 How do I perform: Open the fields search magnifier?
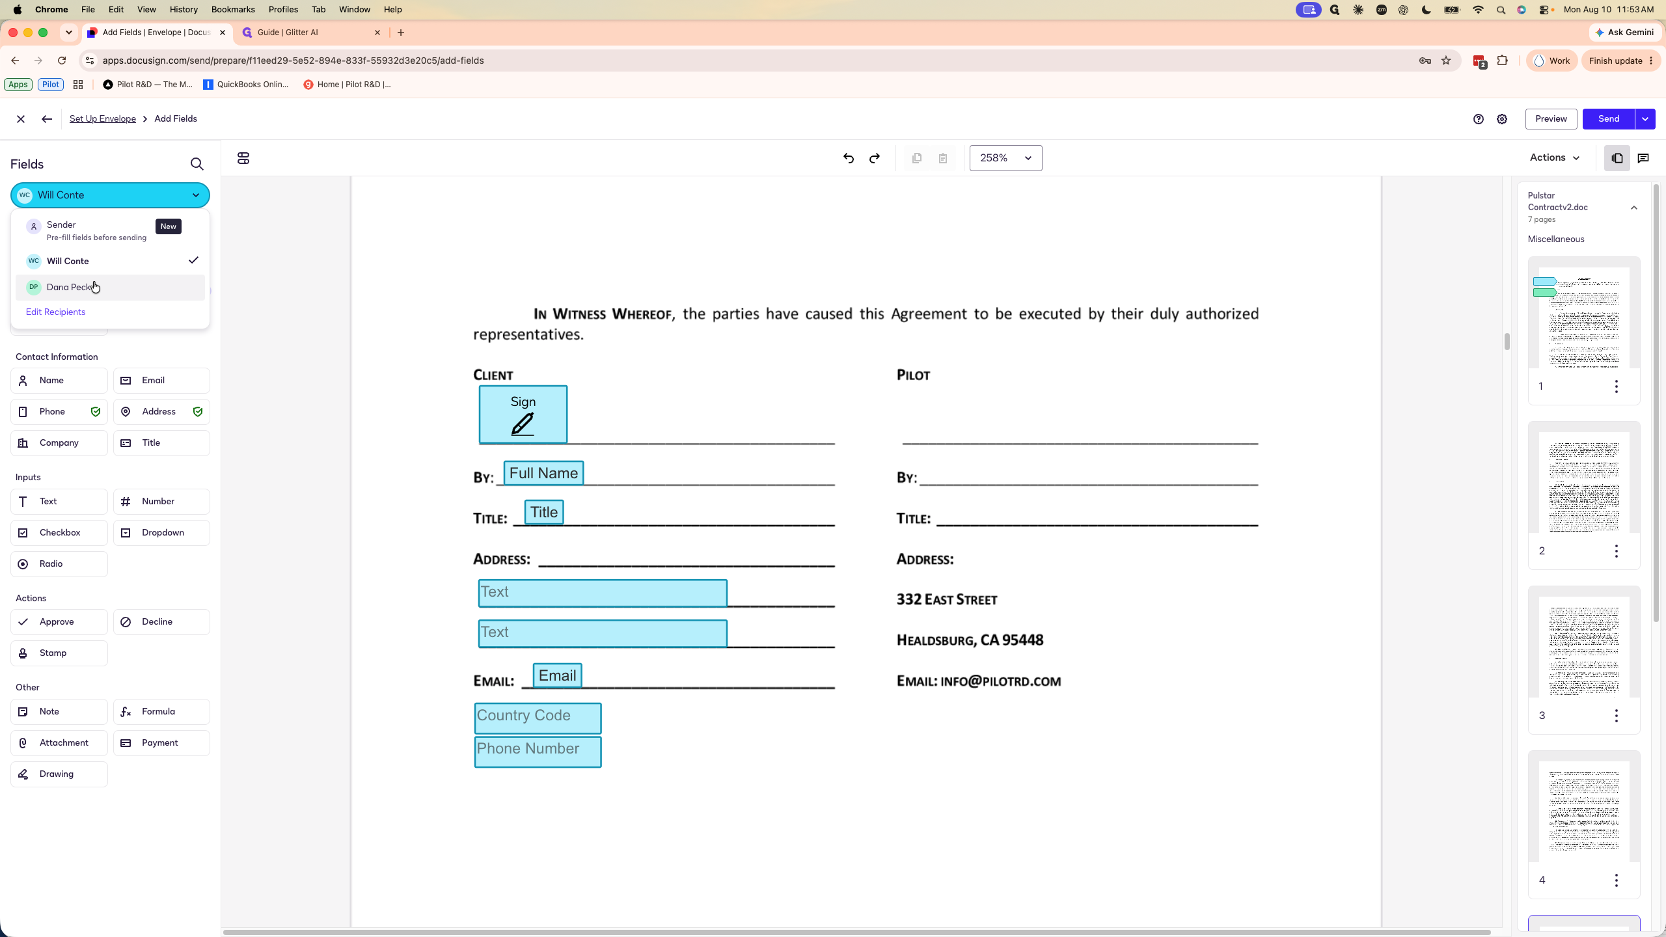click(x=197, y=164)
